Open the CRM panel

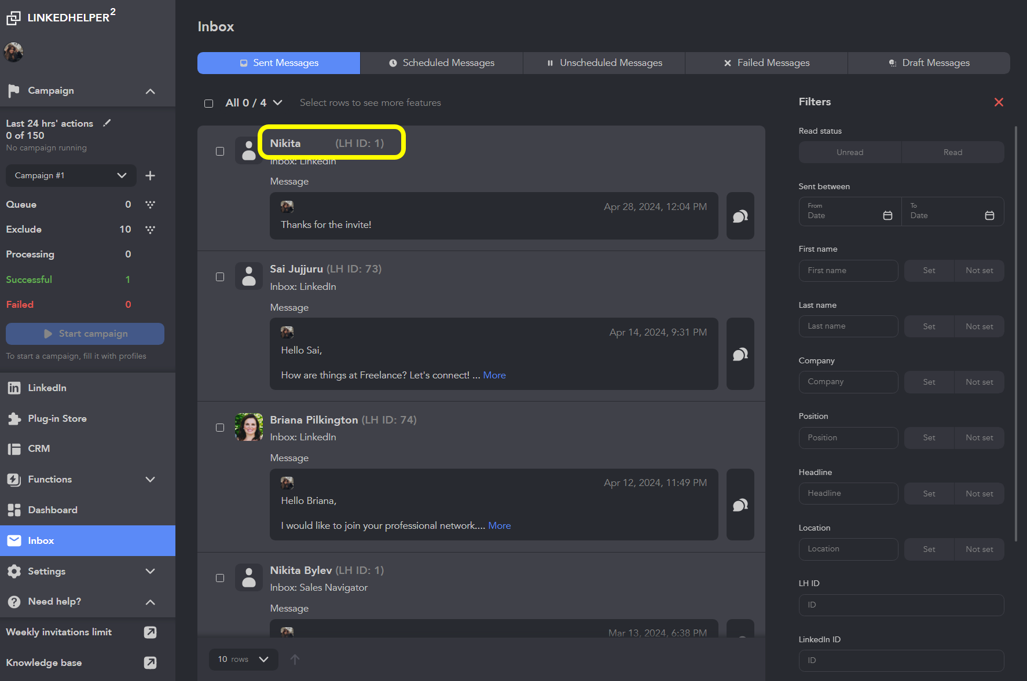[x=39, y=448]
